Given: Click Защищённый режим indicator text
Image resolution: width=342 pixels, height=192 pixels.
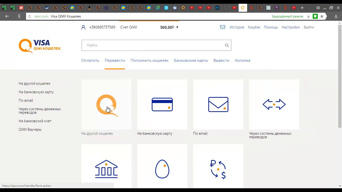Looking at the screenshot, I should click(x=287, y=16).
